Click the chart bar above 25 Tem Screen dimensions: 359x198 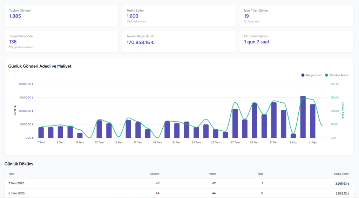[x=216, y=134]
